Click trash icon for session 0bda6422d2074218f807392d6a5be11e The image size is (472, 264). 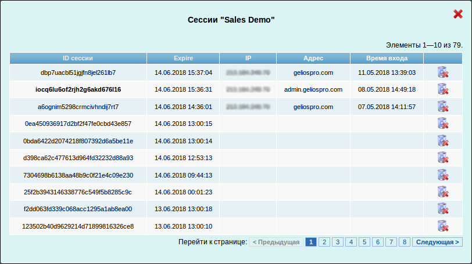point(442,141)
